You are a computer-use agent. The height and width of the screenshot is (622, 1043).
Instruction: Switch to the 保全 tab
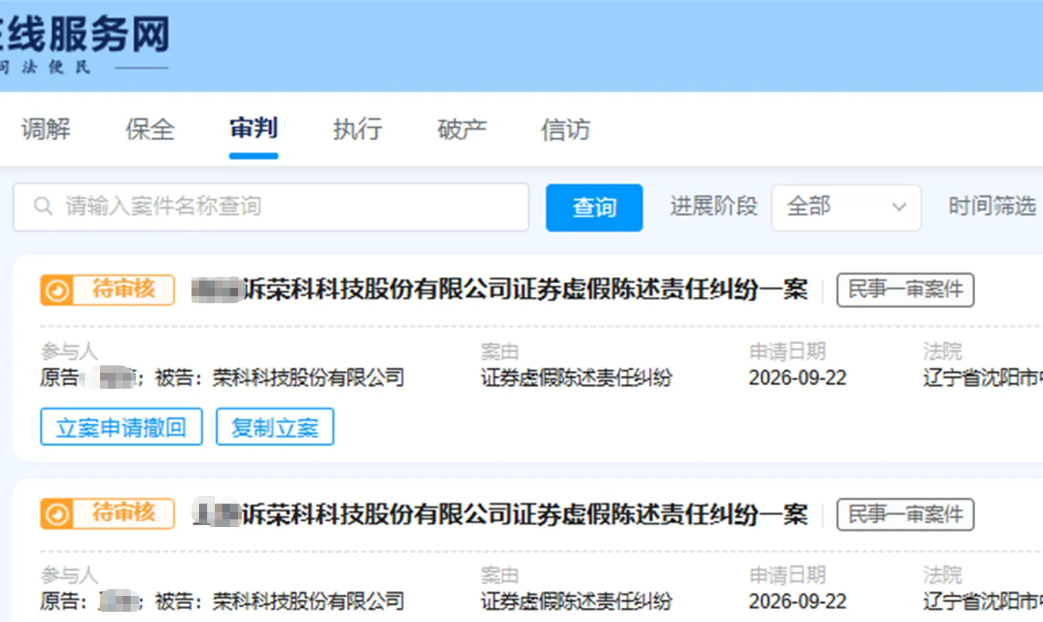point(150,129)
